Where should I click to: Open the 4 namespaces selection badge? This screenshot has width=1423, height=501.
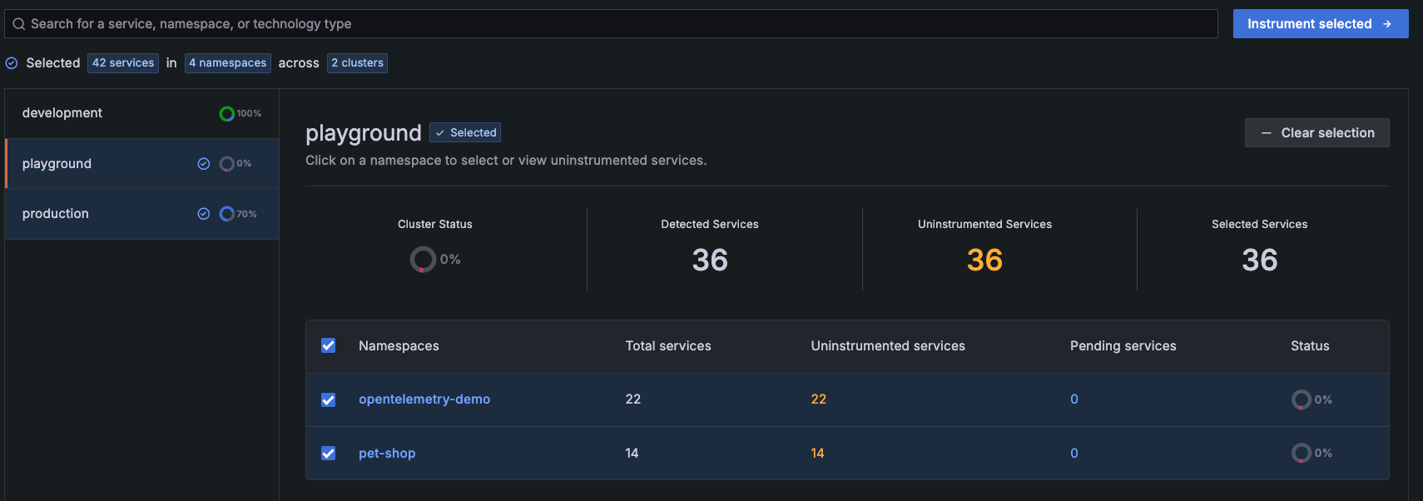[227, 63]
